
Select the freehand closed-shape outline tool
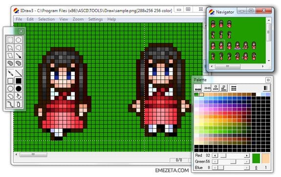10,96
